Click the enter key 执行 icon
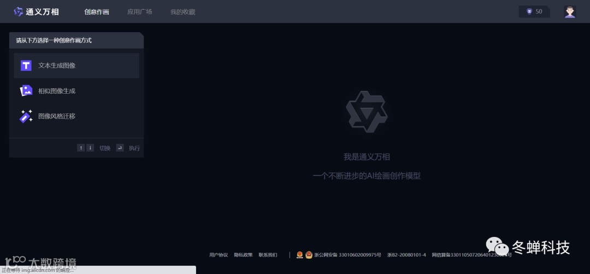Image resolution: width=590 pixels, height=274 pixels. pos(120,148)
